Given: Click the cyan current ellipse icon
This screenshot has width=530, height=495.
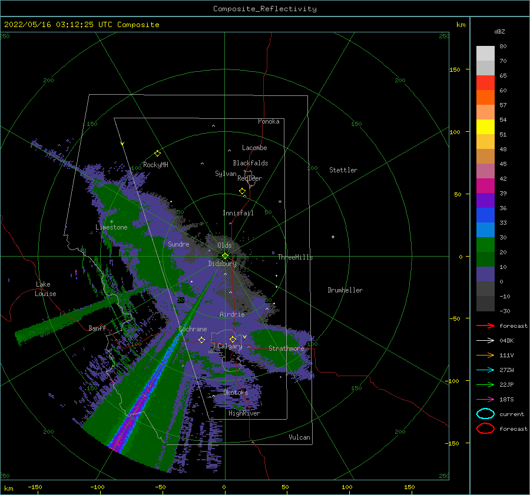Looking at the screenshot, I should click(485, 414).
